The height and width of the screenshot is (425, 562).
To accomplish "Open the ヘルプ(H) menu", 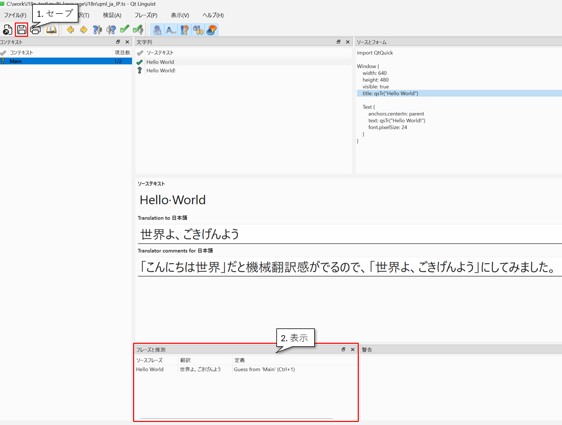I will point(213,15).
